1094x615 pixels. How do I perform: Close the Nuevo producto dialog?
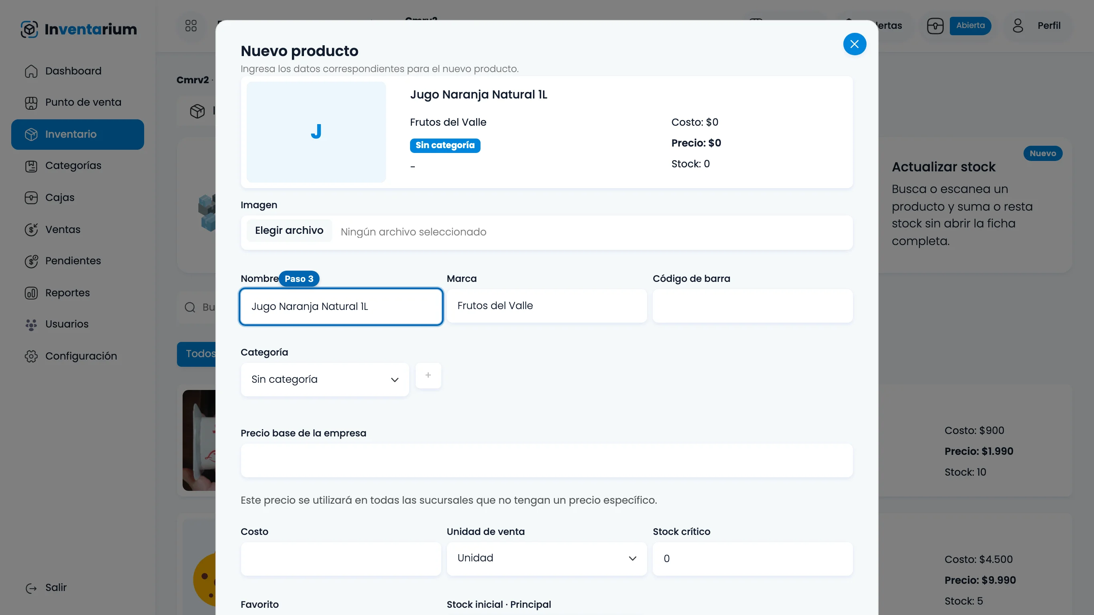[855, 44]
